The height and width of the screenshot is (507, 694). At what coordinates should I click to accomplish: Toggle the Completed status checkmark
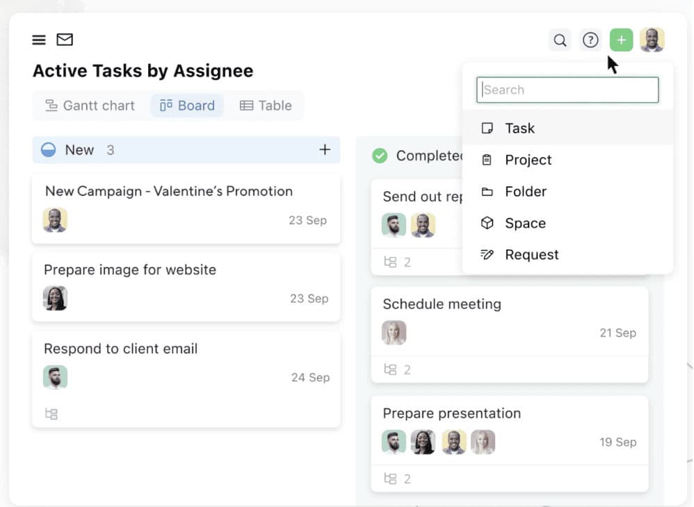380,156
